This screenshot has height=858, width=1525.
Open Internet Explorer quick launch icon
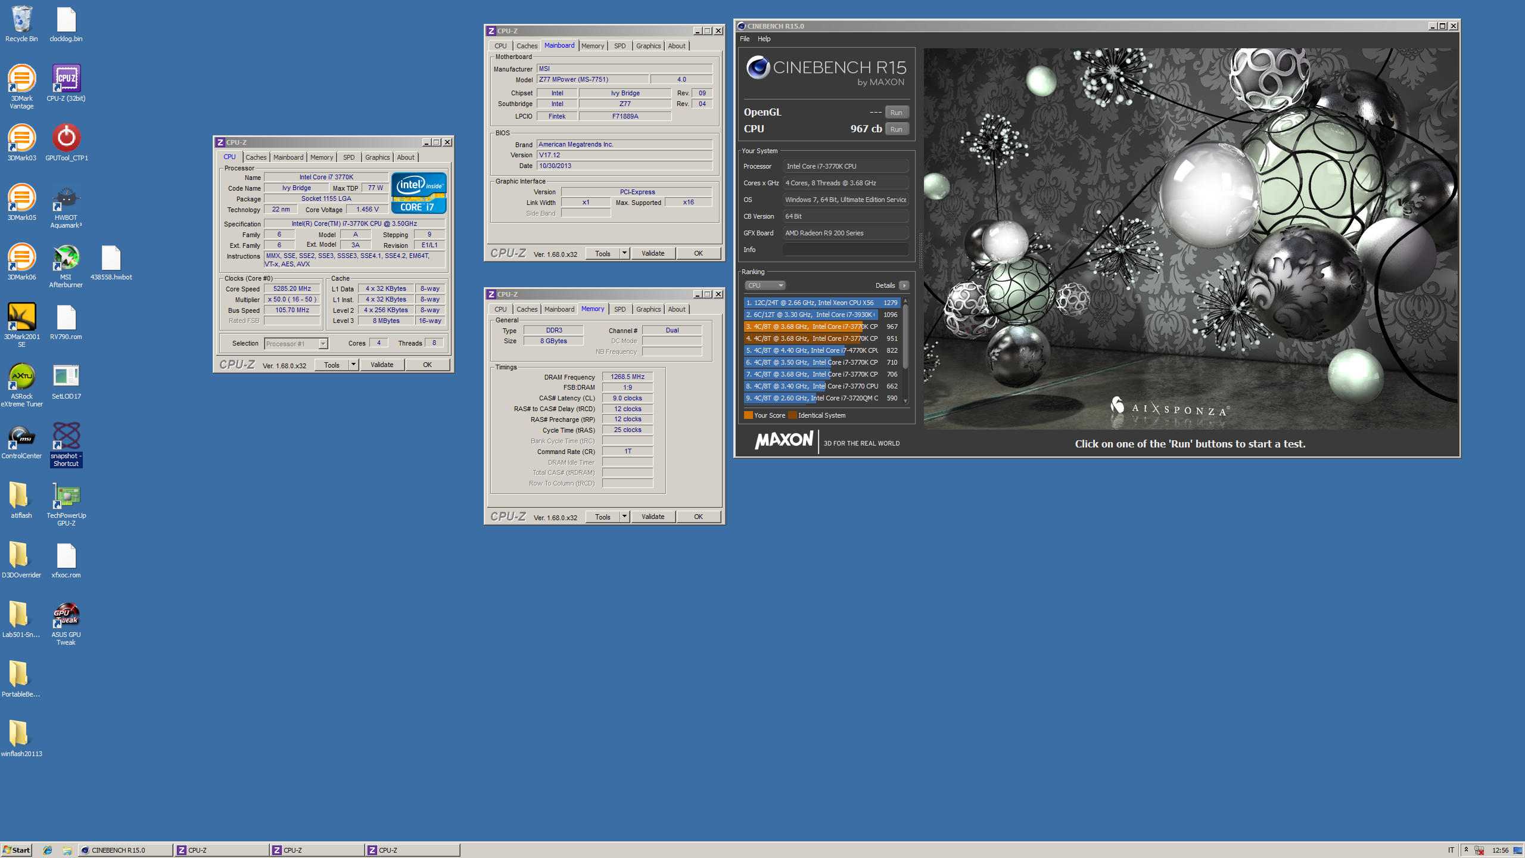tap(48, 850)
